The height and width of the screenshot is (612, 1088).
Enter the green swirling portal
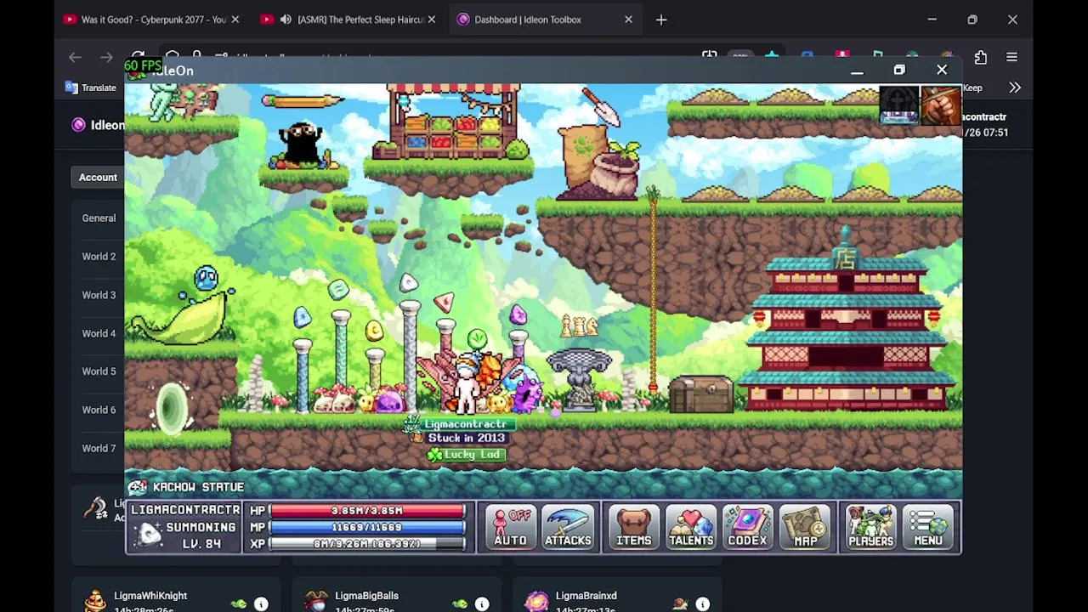click(172, 408)
